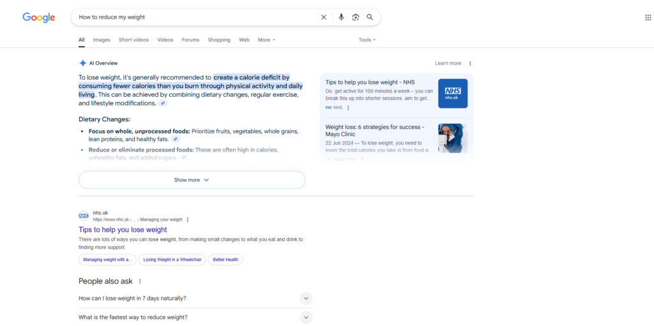This screenshot has height=326, width=654.
Task: Open AI Overview three-dot options menu
Action: [x=470, y=63]
